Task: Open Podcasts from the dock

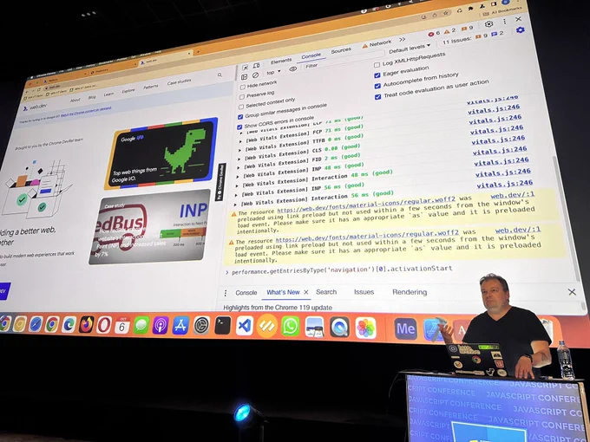Action: click(x=161, y=325)
